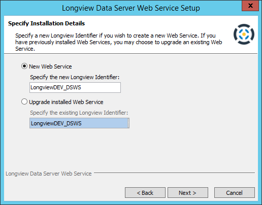Click the instruction paragraph about upgrading Web Services
262x205 pixels.
119,42
